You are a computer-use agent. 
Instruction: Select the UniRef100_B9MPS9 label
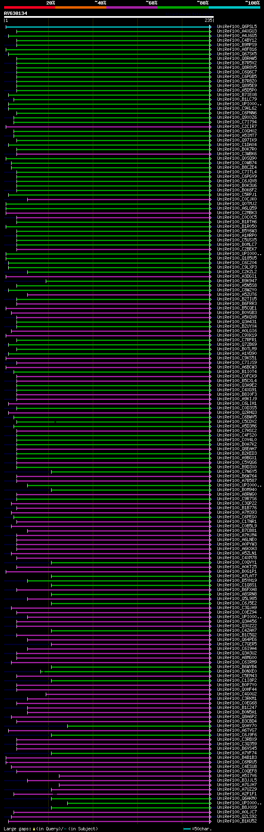point(237,45)
